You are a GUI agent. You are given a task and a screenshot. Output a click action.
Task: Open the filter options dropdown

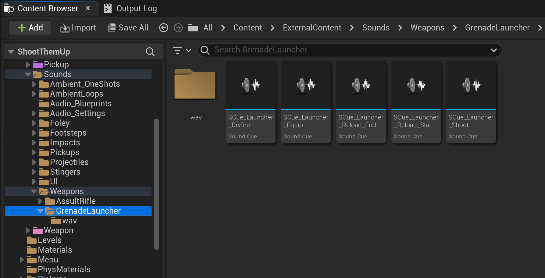(x=182, y=50)
